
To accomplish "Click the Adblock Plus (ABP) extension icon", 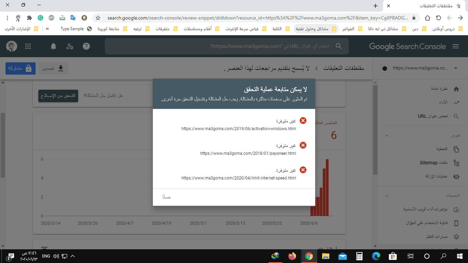I will (x=51, y=18).
